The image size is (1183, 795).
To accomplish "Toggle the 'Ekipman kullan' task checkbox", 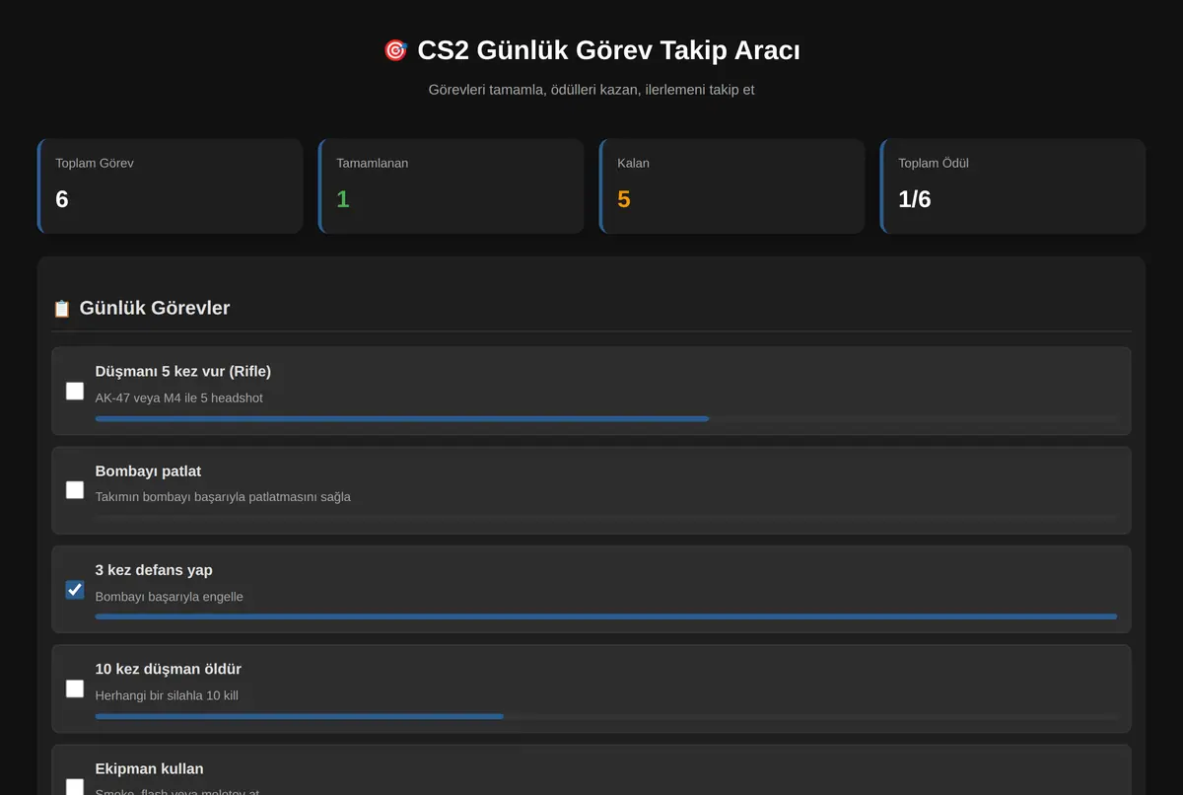I will coord(75,786).
